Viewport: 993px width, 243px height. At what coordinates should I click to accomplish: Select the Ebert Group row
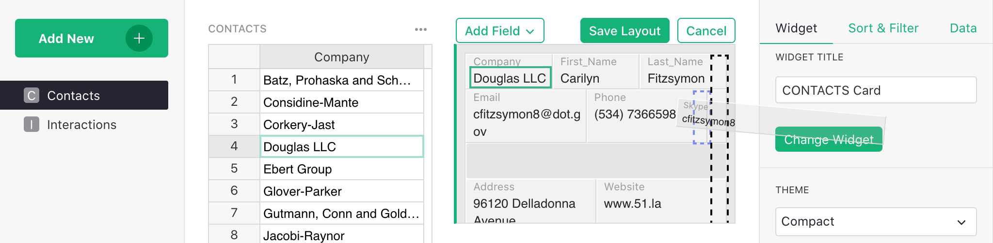point(341,169)
